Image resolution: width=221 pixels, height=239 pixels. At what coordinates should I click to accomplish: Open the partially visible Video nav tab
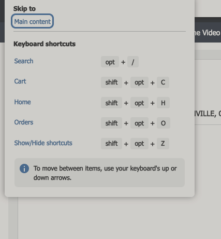208,33
